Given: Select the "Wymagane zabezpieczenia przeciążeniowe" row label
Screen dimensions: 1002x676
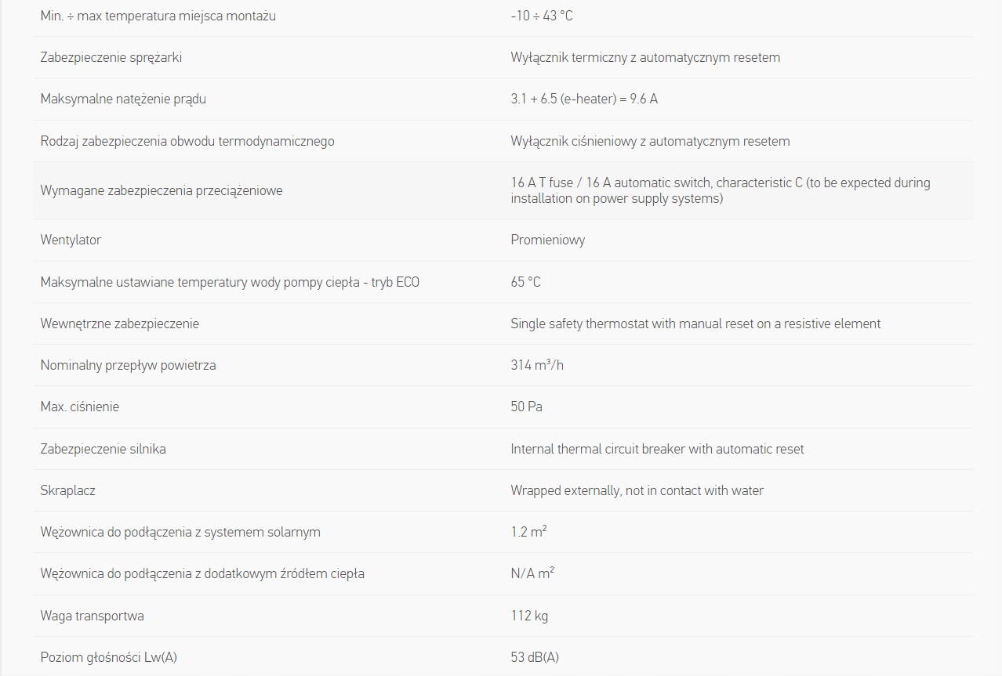Looking at the screenshot, I should coord(162,190).
